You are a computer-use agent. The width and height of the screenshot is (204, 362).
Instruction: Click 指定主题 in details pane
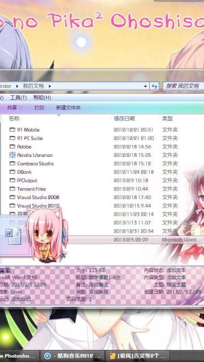click(x=177, y=285)
